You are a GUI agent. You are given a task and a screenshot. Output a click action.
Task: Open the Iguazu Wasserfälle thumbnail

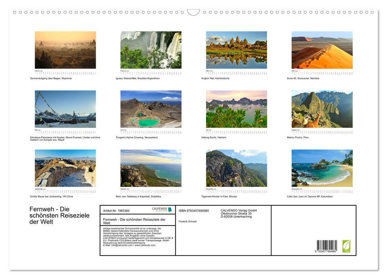click(x=151, y=49)
